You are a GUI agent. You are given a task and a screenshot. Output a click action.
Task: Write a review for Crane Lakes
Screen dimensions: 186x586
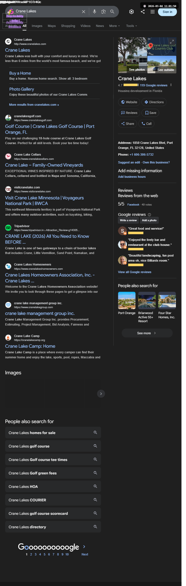[x=128, y=220]
